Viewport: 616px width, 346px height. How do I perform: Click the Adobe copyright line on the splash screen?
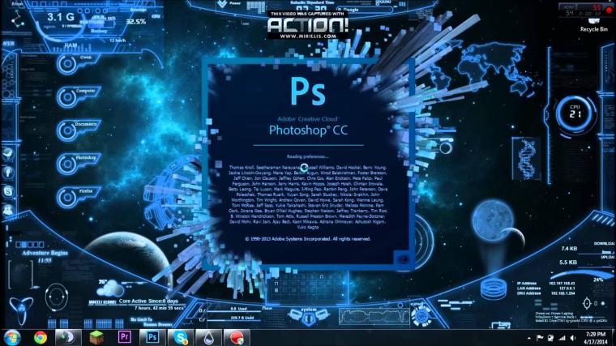point(308,239)
